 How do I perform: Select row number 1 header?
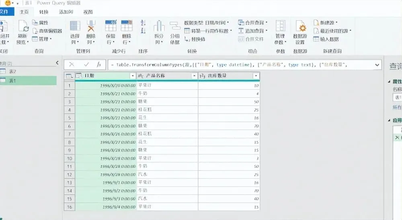(x=69, y=86)
